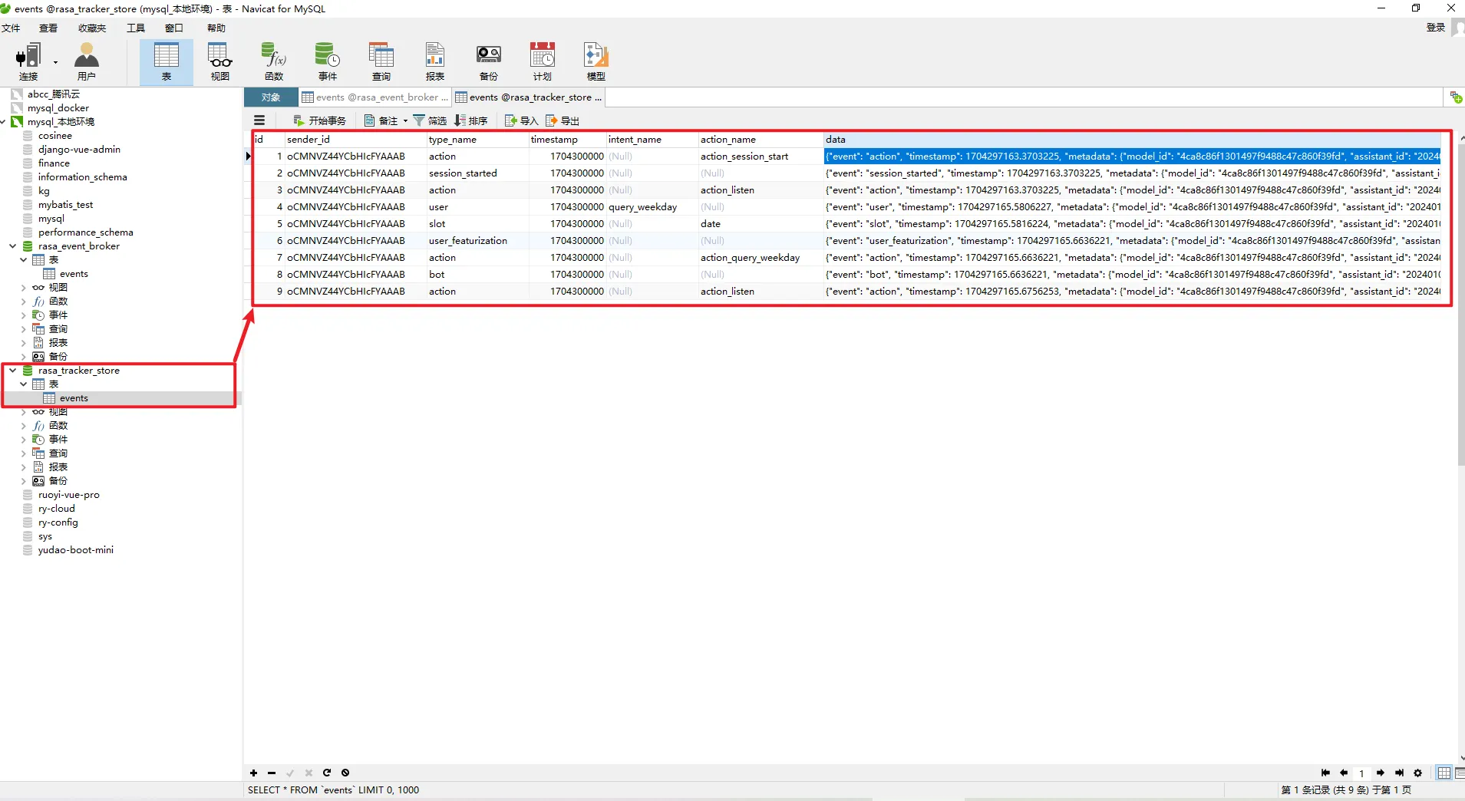Select the 表 (Table) toolbar icon

(167, 61)
